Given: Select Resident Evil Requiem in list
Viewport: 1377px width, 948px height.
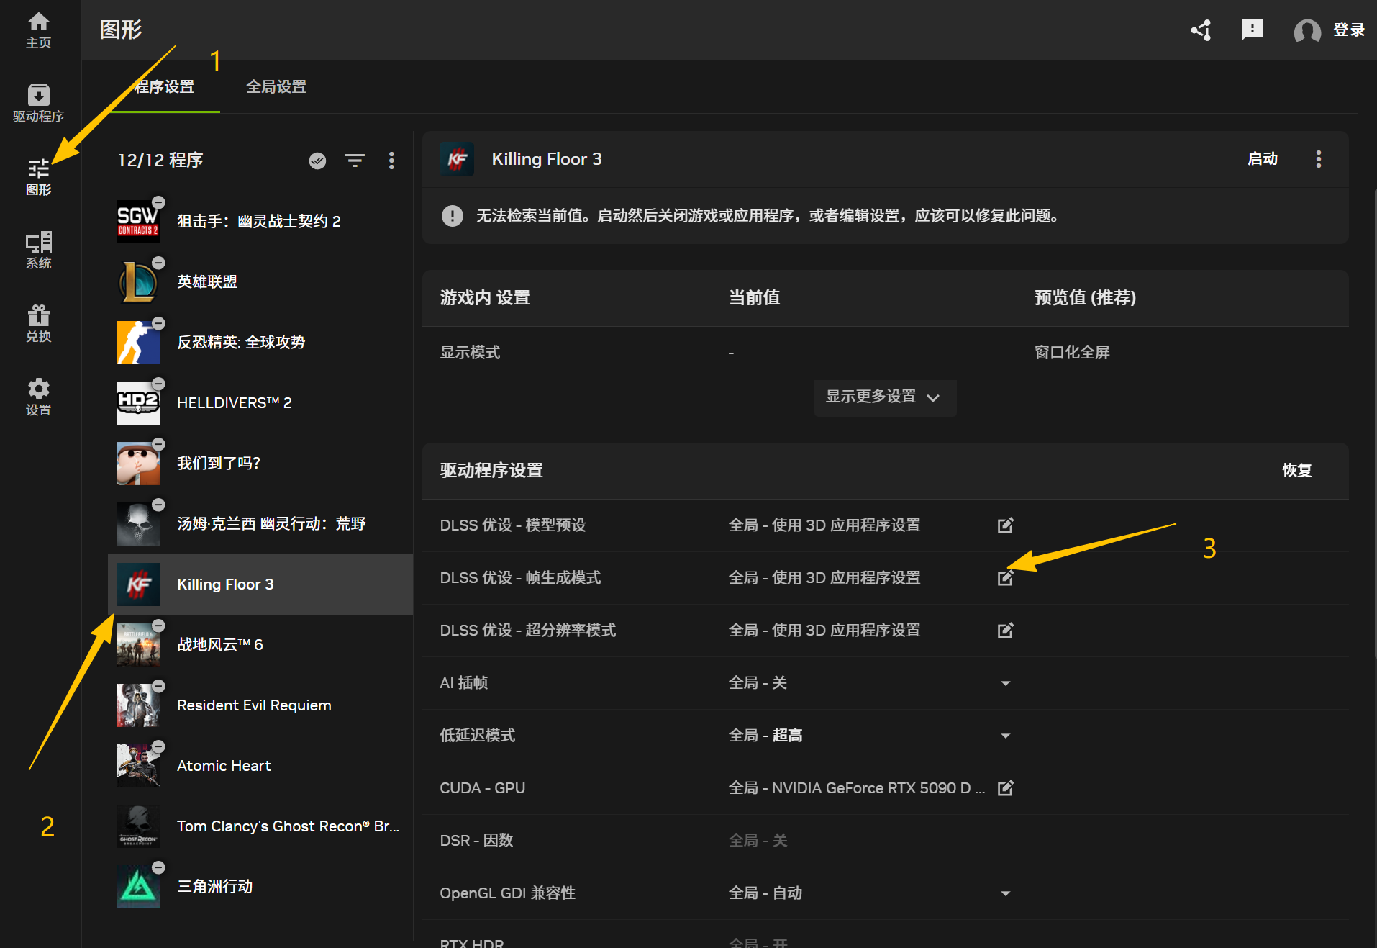Looking at the screenshot, I should (260, 705).
